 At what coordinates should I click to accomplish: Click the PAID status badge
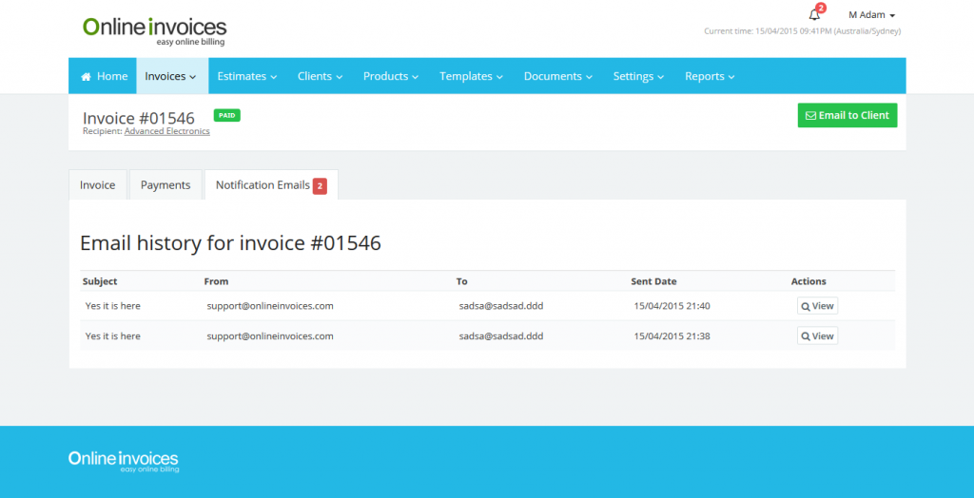coord(226,115)
